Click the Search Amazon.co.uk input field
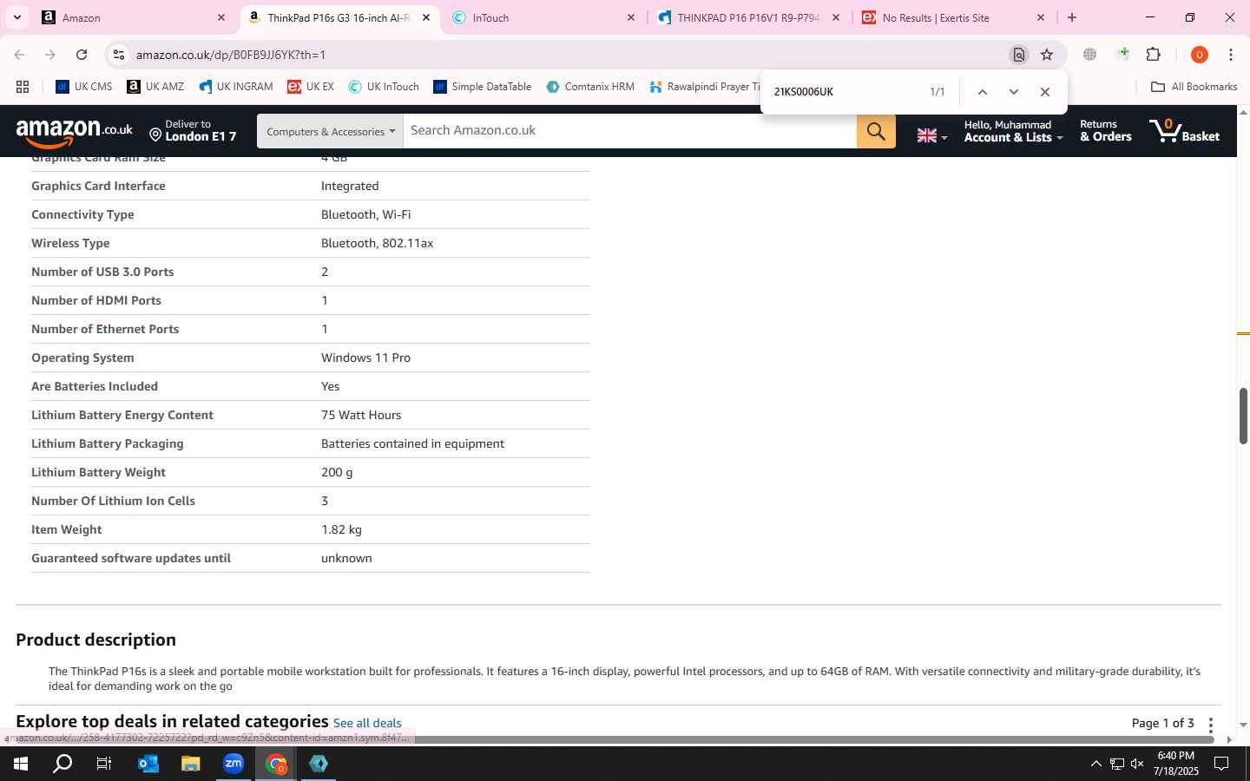1250x781 pixels. tap(629, 131)
